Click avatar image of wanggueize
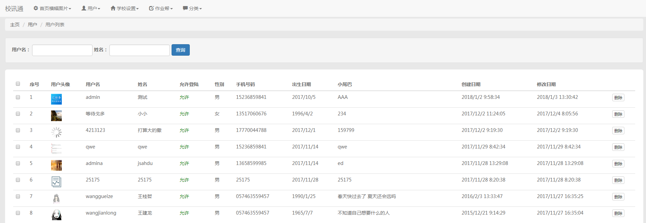Screen dimensions: 646x223 tap(56, 198)
